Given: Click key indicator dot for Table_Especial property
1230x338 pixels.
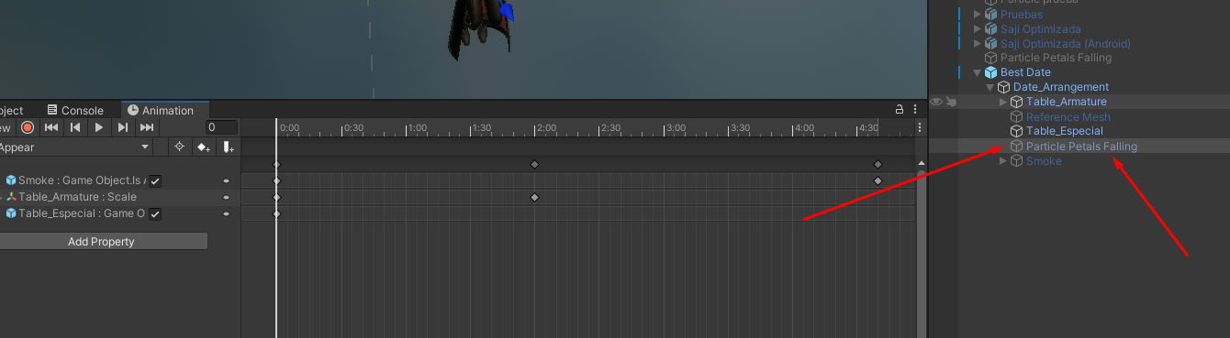Looking at the screenshot, I should point(226,213).
